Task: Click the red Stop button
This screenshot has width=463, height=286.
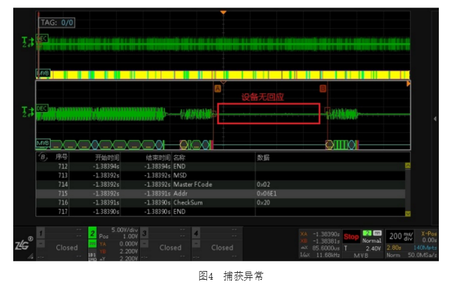Action: [351, 237]
